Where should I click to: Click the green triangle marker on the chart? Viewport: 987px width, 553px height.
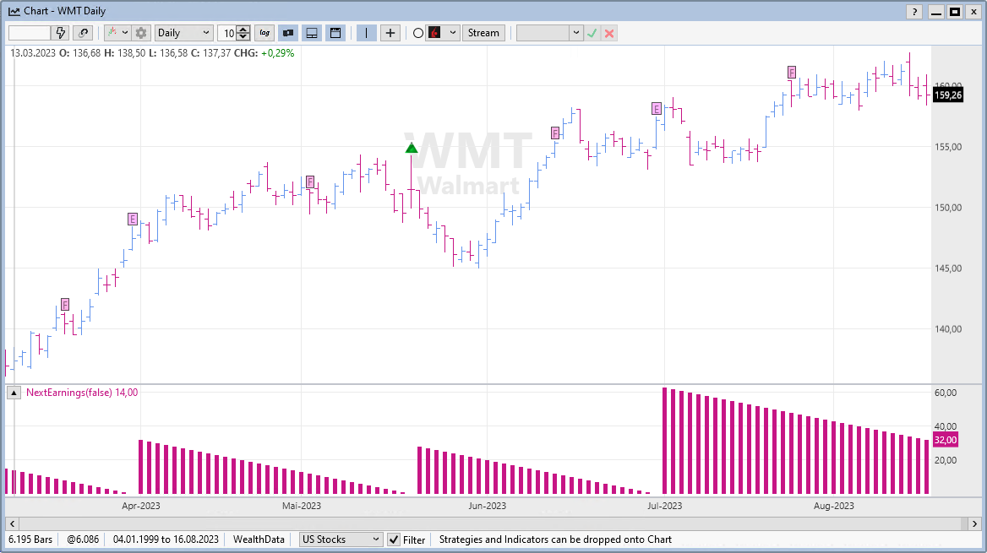411,148
